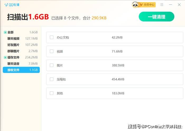The height and width of the screenshot is (131, 185).
Task: Open the hamburger menu icon
Action: 162,5
